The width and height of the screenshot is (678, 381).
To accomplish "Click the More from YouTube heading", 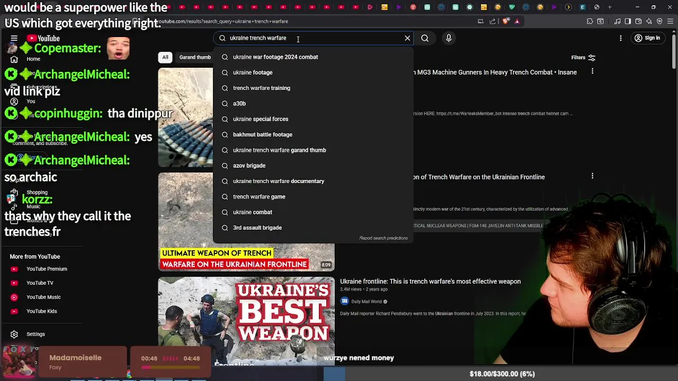I will point(35,257).
